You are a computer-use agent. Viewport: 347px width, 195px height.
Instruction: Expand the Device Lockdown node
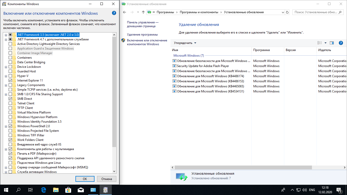point(6,67)
